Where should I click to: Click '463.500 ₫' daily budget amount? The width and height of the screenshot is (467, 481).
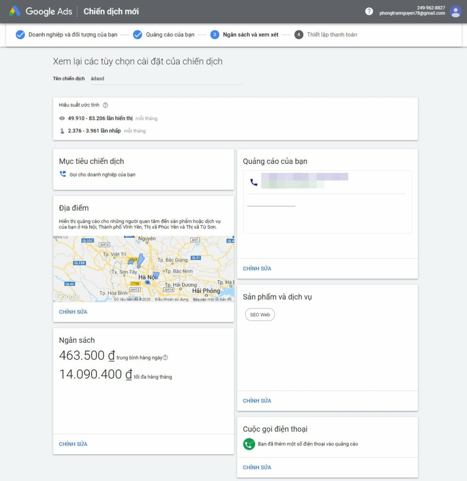[87, 355]
